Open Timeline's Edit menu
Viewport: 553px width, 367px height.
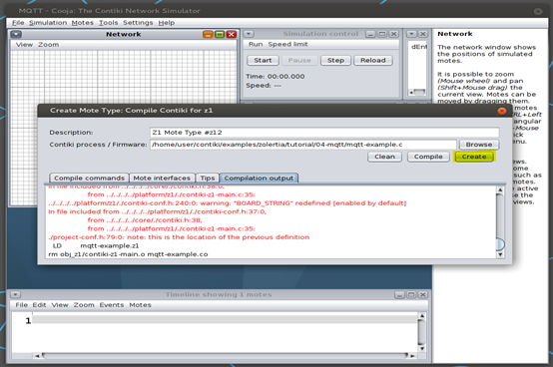pyautogui.click(x=40, y=305)
